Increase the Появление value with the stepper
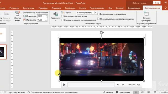168x94 pixels. point(46,15)
